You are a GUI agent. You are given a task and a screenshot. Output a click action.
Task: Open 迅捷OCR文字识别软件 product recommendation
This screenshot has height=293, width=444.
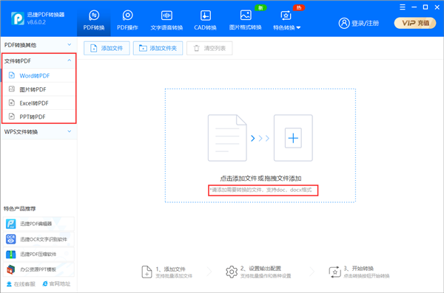[38, 239]
